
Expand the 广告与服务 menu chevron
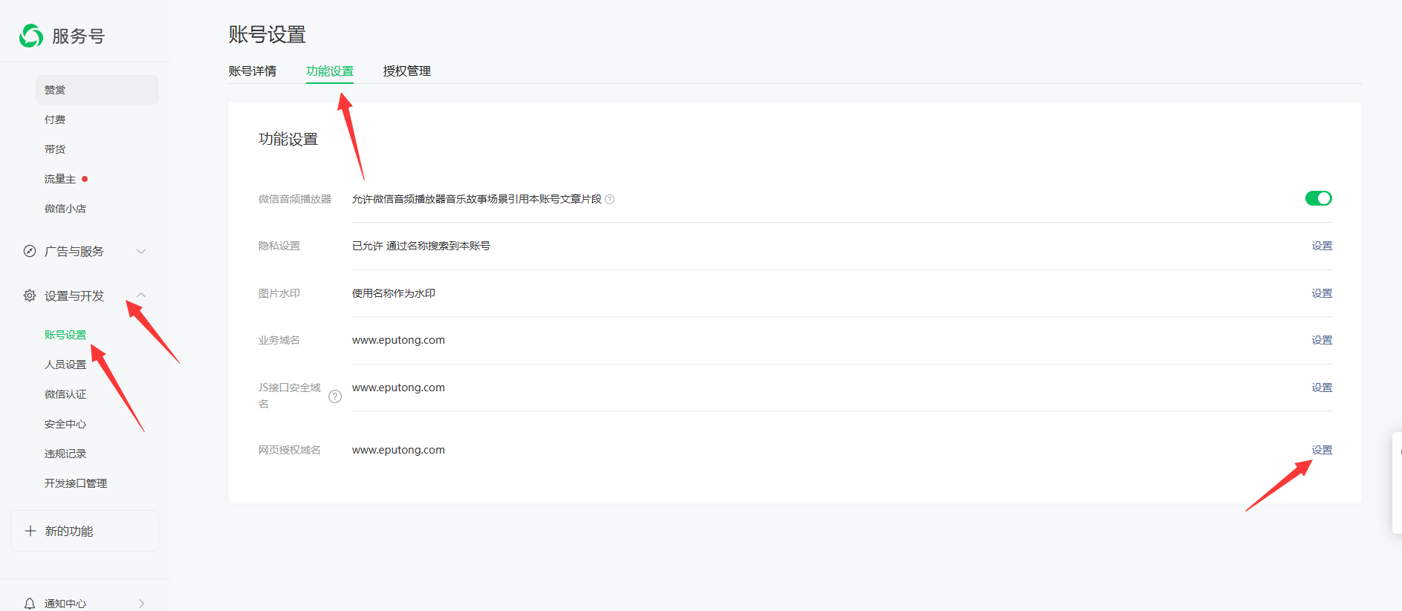pos(141,252)
